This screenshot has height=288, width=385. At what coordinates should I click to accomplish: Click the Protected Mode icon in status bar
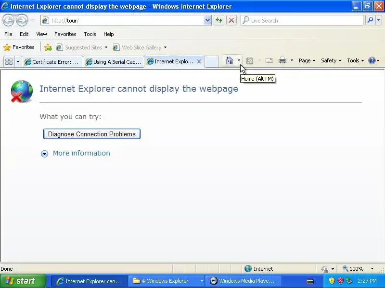tap(324, 269)
